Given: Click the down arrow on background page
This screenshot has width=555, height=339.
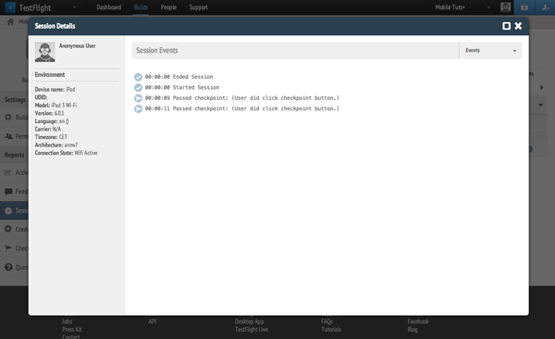Looking at the screenshot, I should [x=540, y=105].
